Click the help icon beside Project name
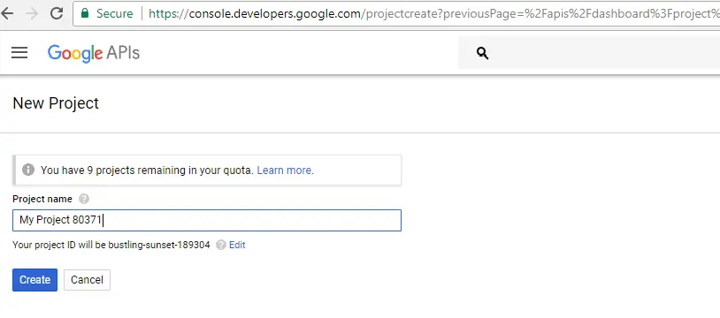 pos(83,199)
